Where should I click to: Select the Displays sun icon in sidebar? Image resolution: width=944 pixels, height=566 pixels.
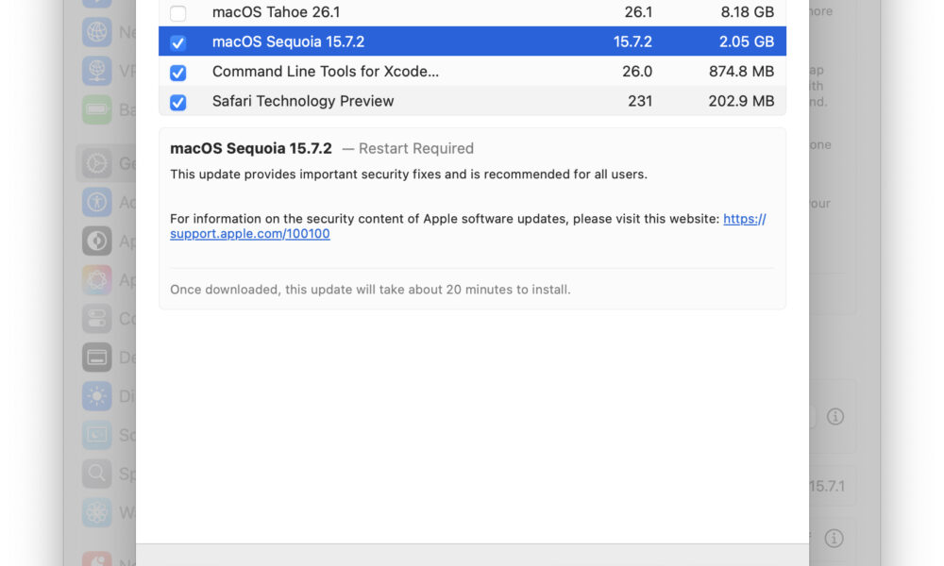(97, 396)
